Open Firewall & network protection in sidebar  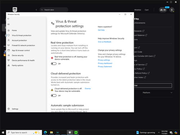tap(23, 45)
